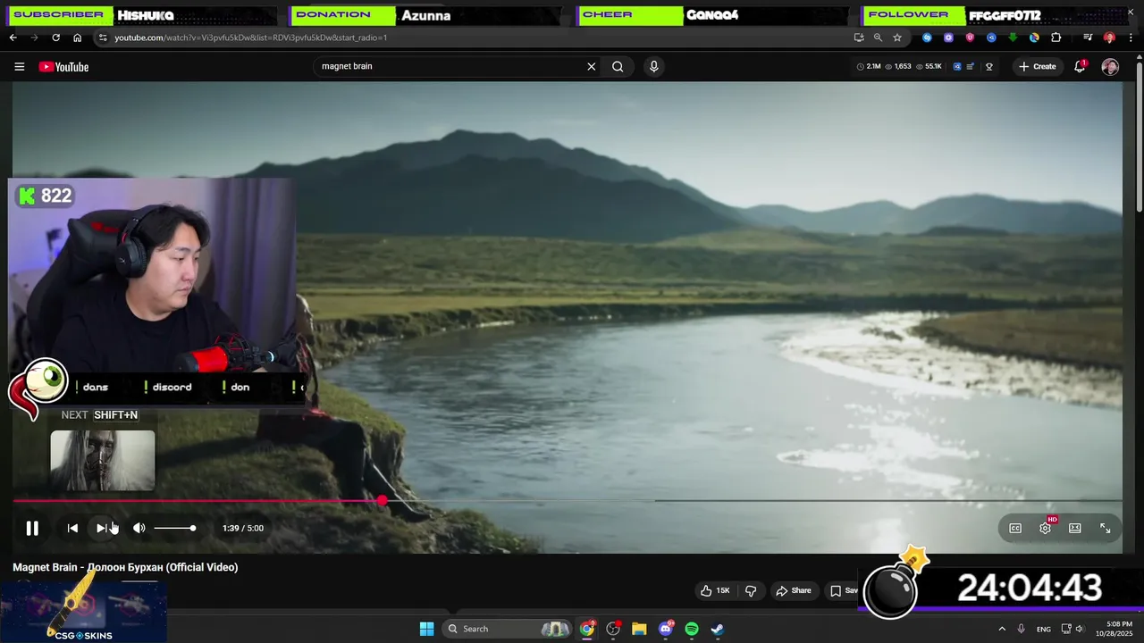Open Chrome from the taskbar
This screenshot has height=643, width=1144.
coord(587,629)
